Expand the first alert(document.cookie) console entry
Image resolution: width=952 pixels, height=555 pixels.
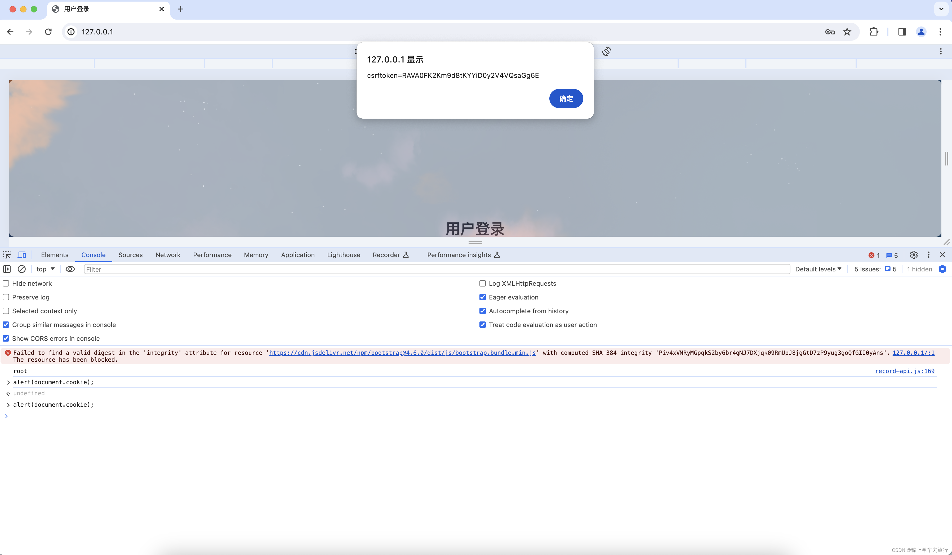(8, 382)
